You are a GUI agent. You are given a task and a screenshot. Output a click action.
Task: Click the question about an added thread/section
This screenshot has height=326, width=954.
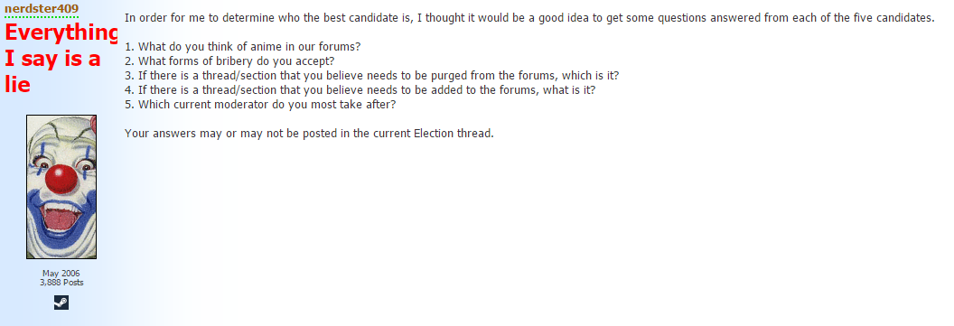pyautogui.click(x=360, y=90)
